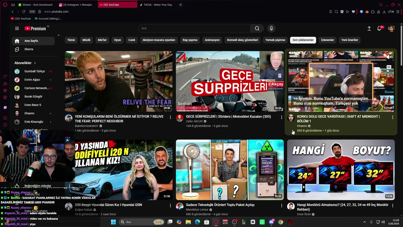This screenshot has width=403, height=227.
Task: Open a new browser tab
Action: (180, 5)
